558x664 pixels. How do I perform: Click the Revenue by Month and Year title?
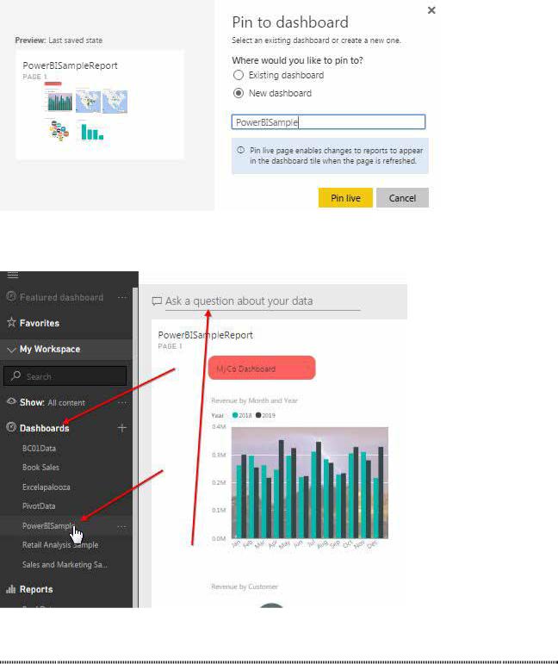coord(254,400)
